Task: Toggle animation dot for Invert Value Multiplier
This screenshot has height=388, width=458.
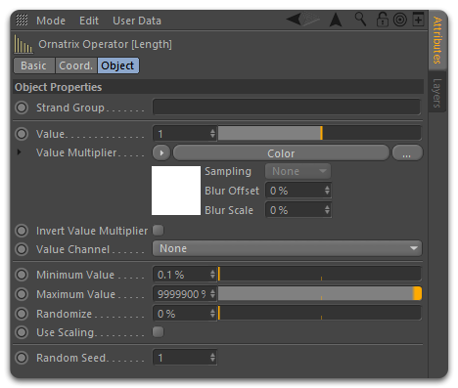Action: pos(22,231)
